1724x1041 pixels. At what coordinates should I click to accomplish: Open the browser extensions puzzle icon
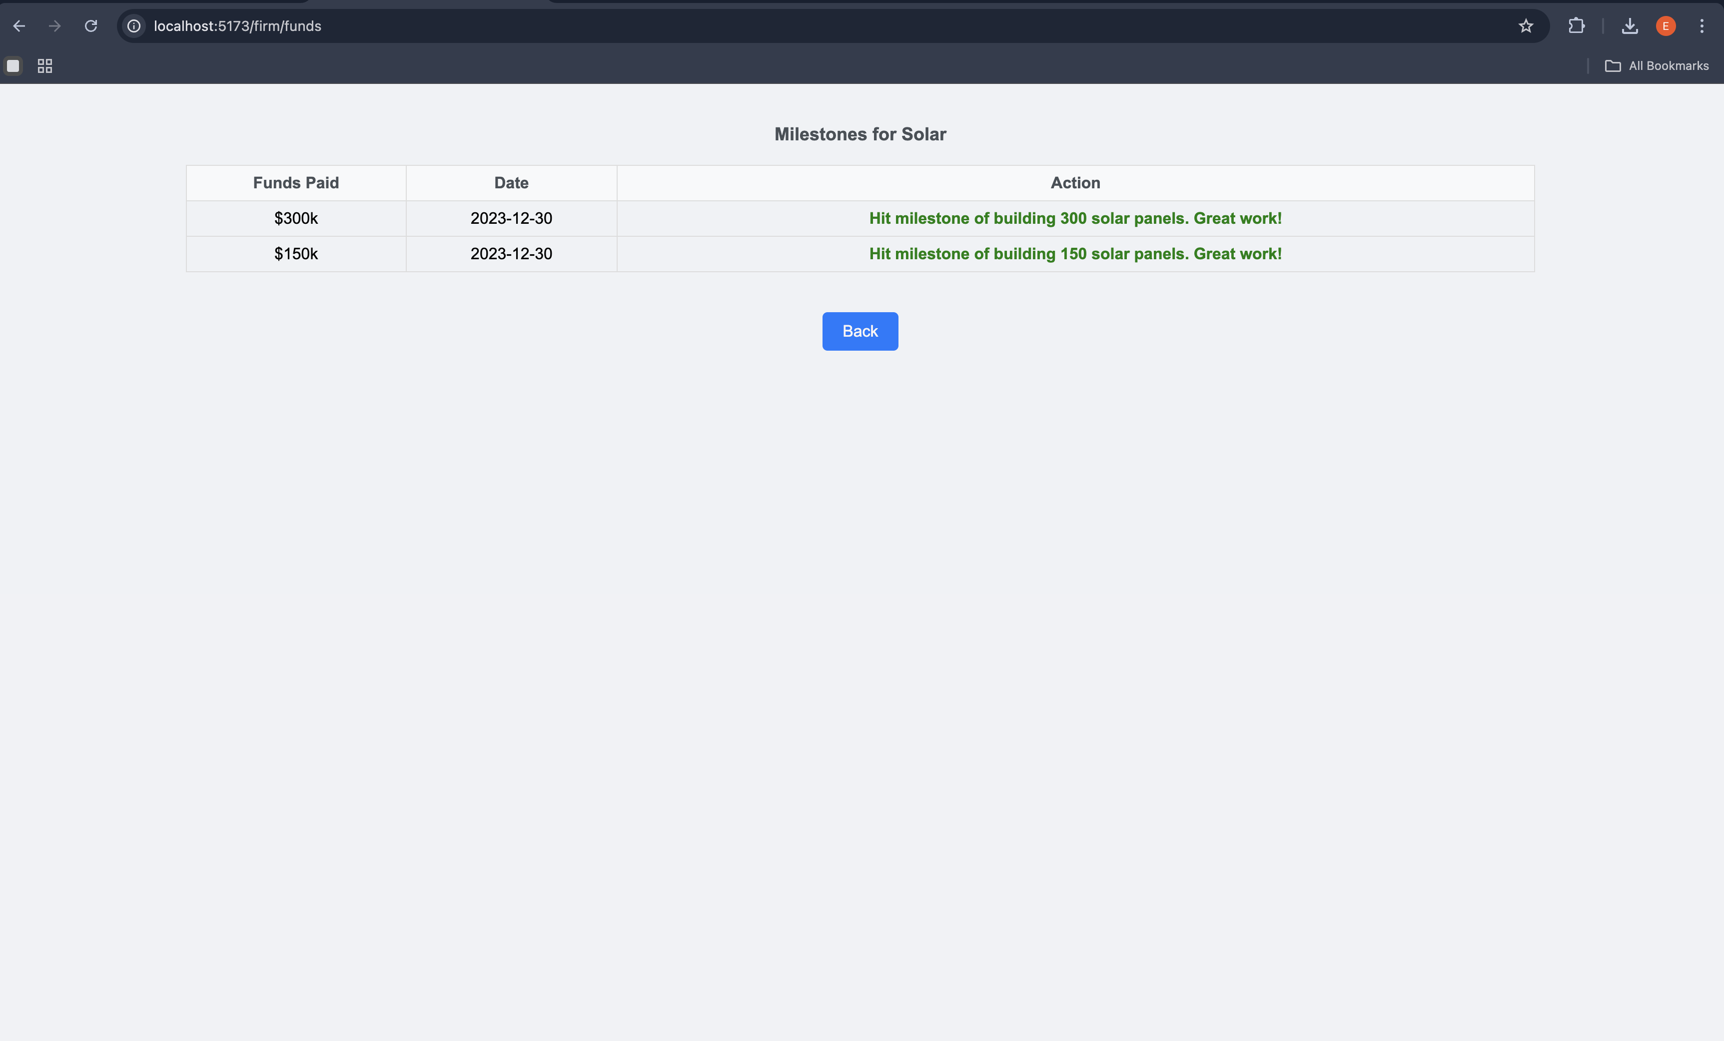[x=1576, y=26]
